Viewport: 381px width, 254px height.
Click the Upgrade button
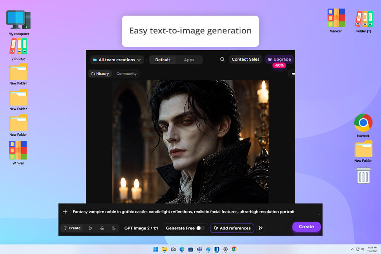tap(279, 59)
